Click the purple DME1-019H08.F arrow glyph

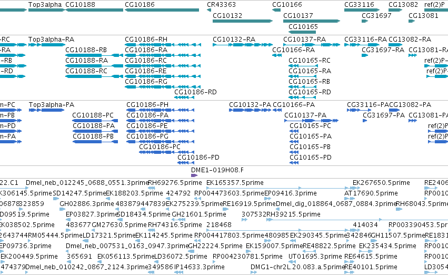194,175
